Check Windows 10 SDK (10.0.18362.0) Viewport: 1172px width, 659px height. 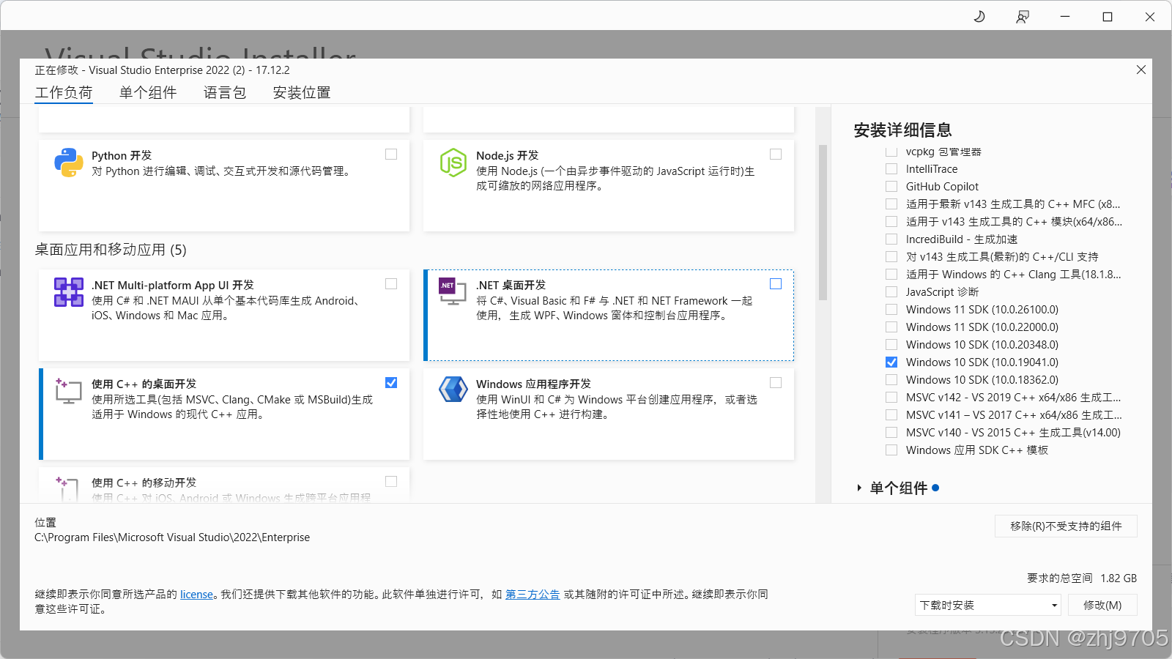[891, 380]
